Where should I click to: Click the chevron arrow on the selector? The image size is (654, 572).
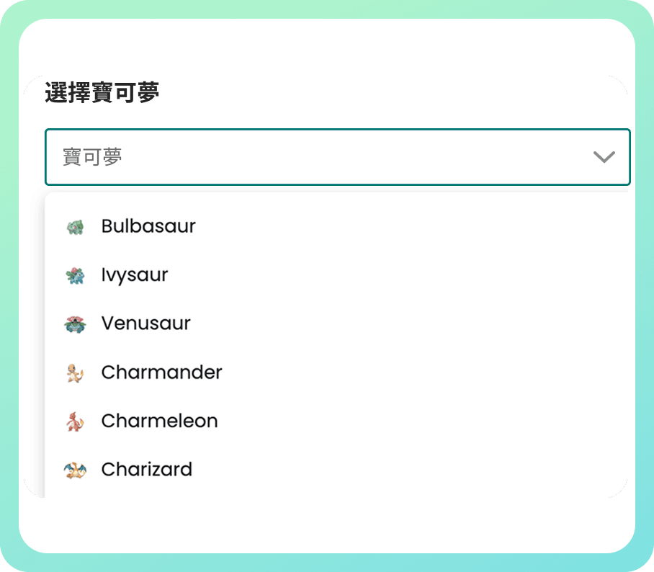pyautogui.click(x=604, y=157)
